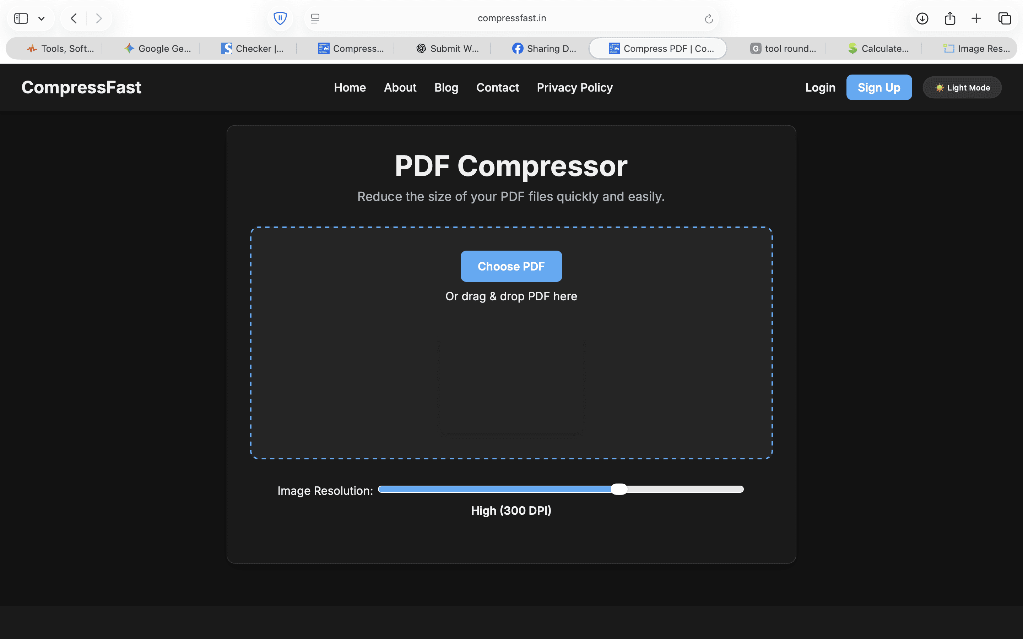Open the sidebar chevron dropdown

tap(42, 18)
